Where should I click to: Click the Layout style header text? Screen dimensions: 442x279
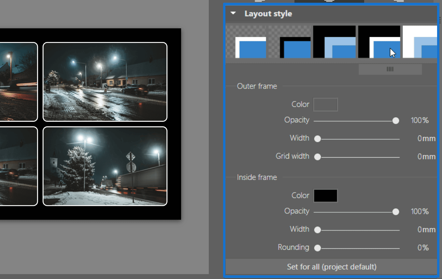[x=268, y=14]
